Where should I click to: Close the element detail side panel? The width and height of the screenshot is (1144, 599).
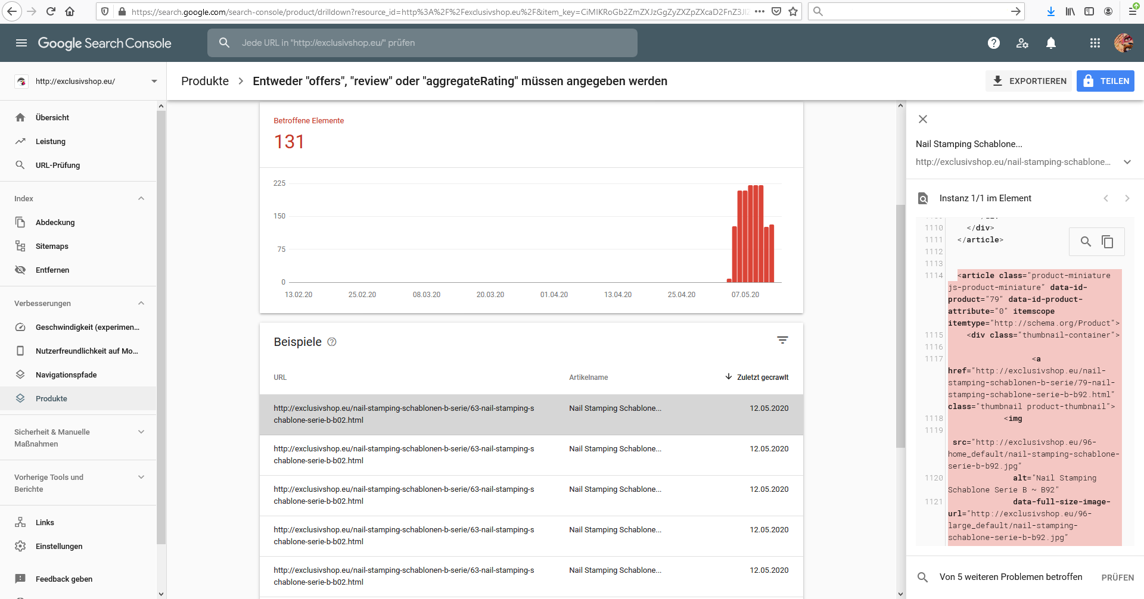(x=923, y=119)
